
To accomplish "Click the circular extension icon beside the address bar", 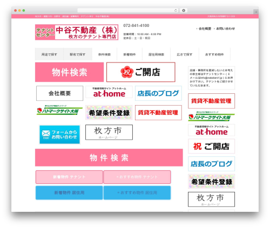I will pyautogui.click(x=184, y=11).
